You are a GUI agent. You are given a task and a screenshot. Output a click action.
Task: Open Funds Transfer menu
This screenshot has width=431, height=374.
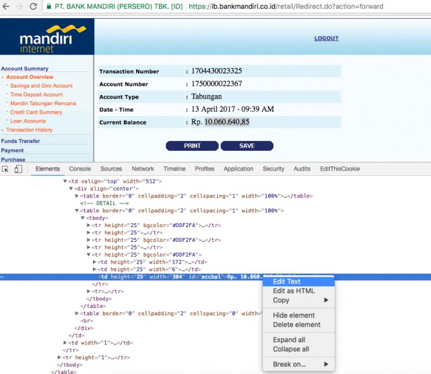pyautogui.click(x=20, y=141)
